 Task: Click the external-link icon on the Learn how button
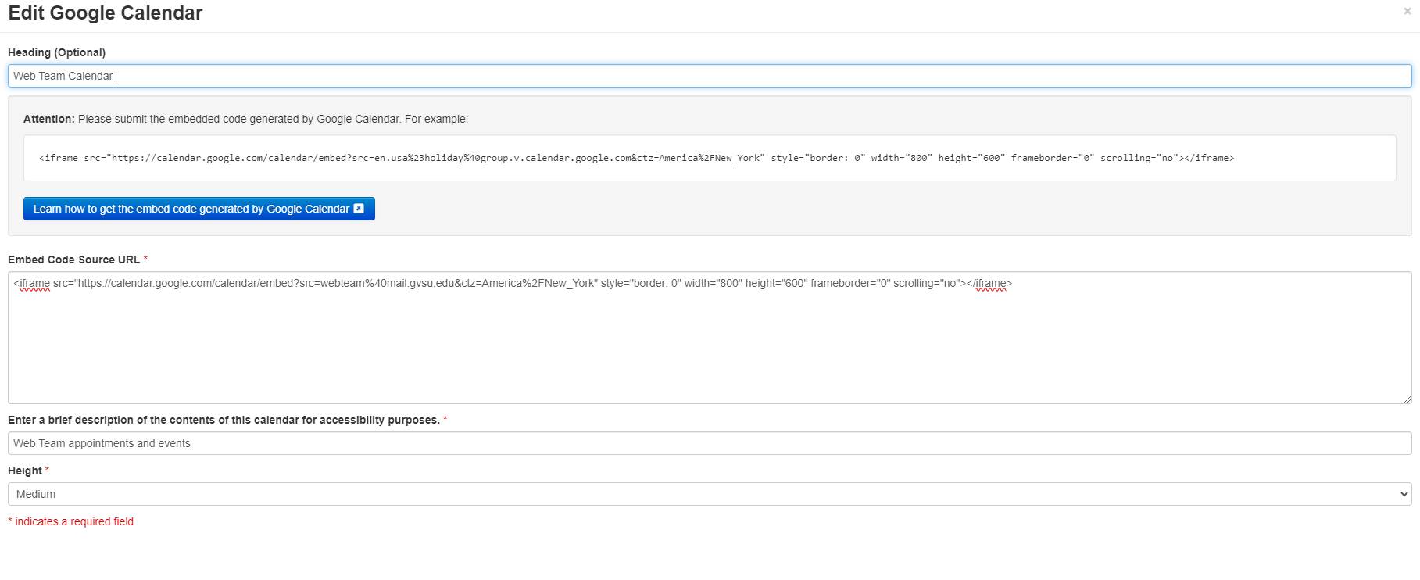click(x=359, y=209)
